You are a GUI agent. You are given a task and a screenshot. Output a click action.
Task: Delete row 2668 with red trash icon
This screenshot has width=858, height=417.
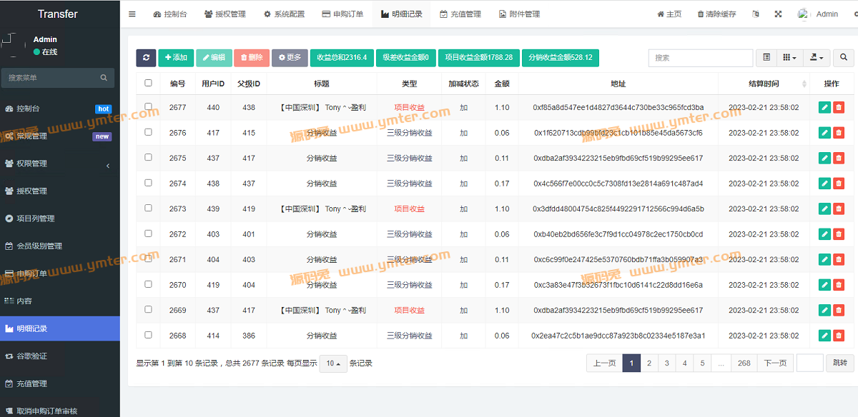coord(839,336)
